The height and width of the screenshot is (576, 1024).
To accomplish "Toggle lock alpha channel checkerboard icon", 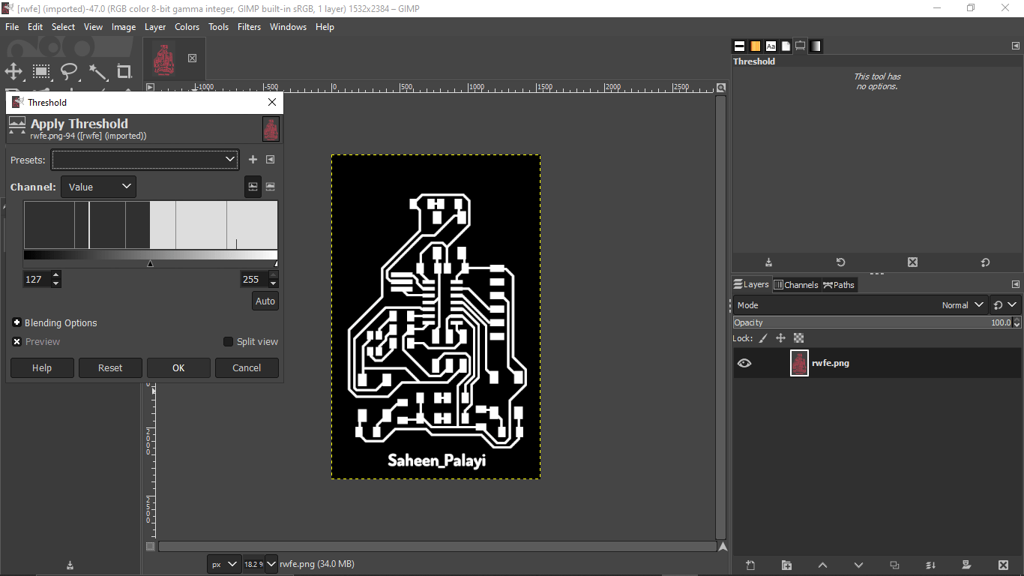I will tap(798, 338).
